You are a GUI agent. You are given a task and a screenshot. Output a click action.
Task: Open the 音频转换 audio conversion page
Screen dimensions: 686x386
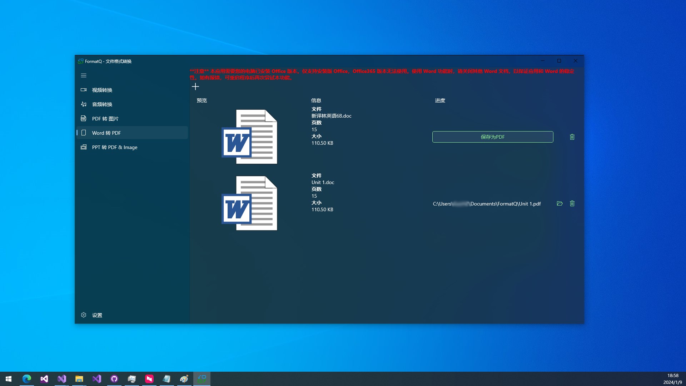pos(102,104)
